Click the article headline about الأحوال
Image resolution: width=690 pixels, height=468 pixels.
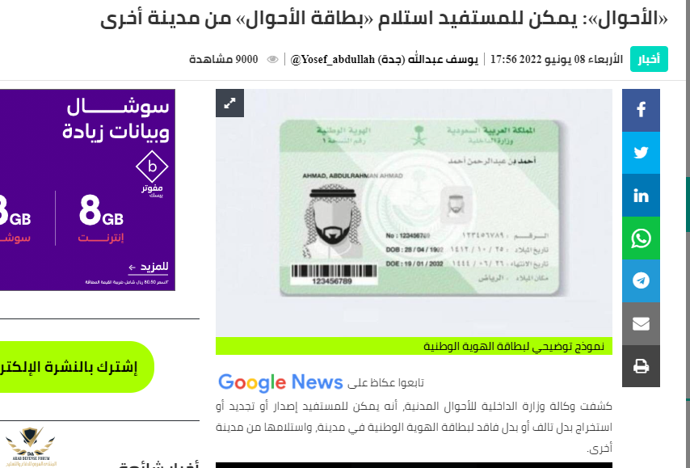(384, 19)
